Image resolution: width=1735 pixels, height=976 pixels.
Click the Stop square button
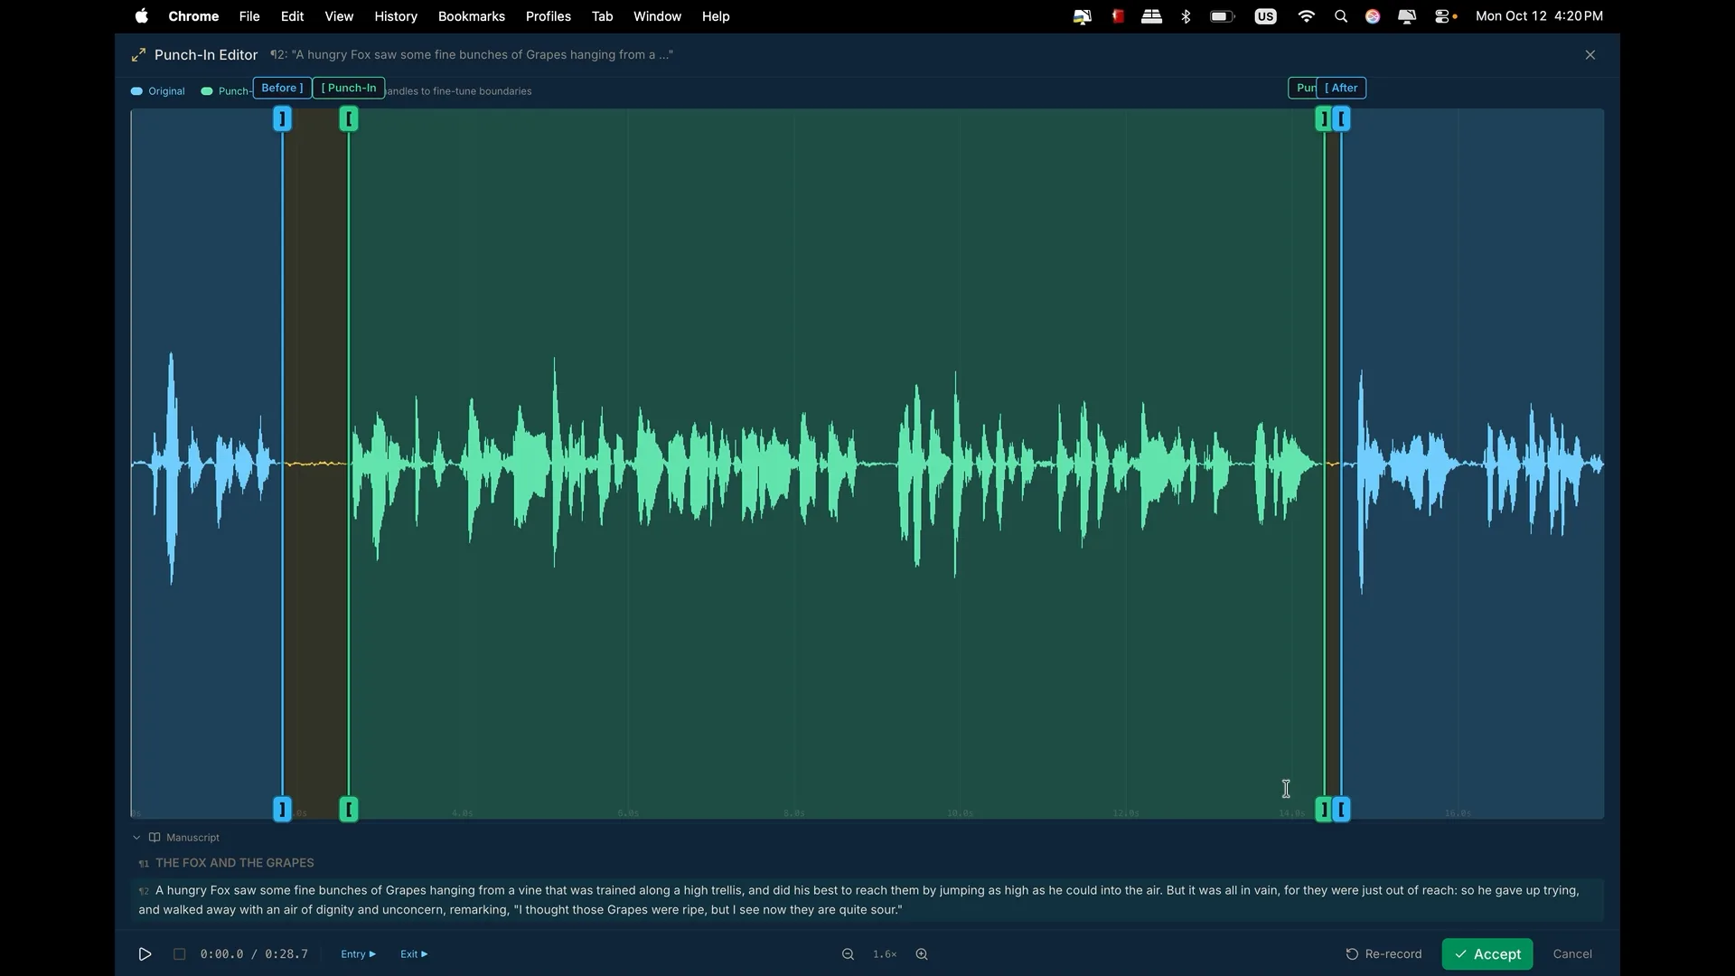(179, 954)
